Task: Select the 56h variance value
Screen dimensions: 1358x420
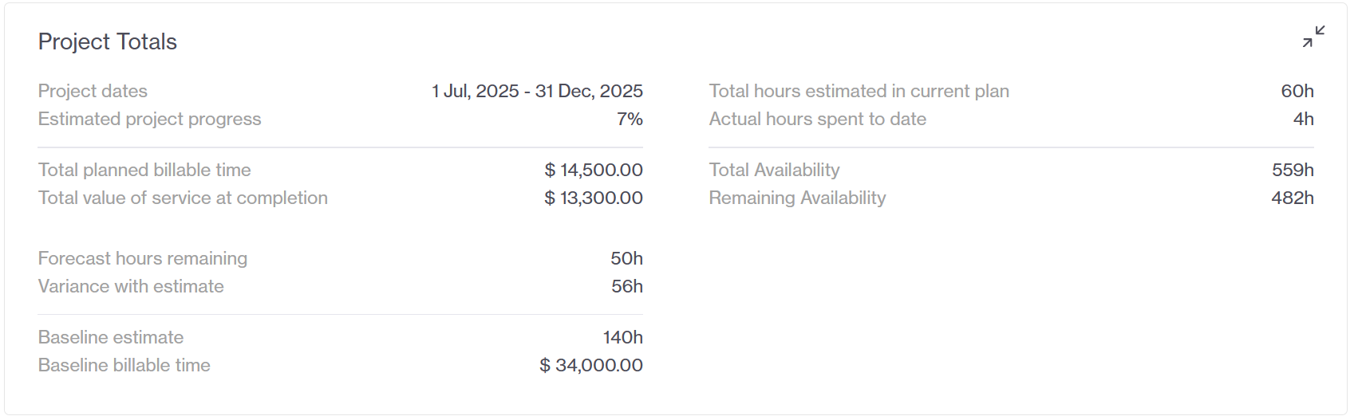Action: click(627, 286)
